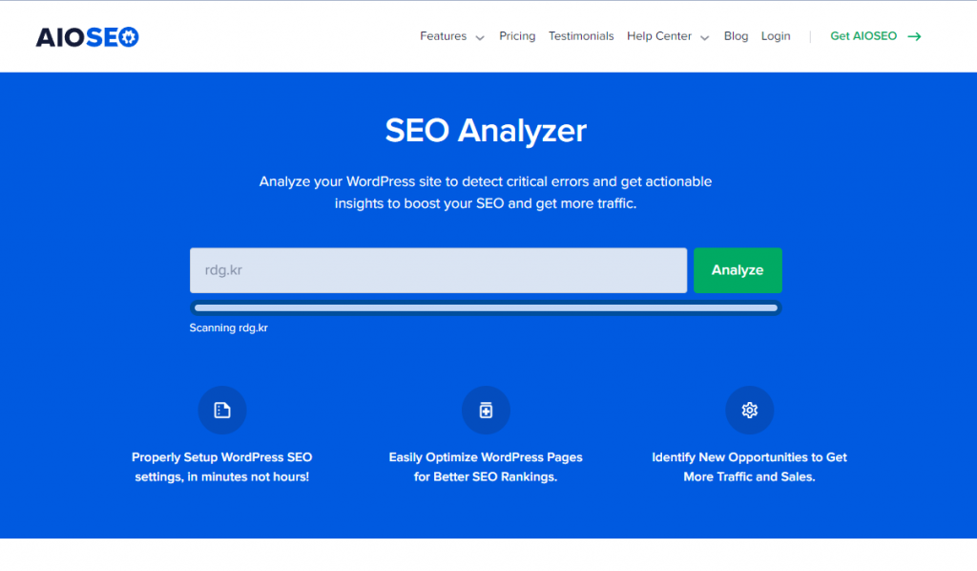Click the SEO Analyzer heading
Viewport: 977px width, 571px height.
pos(486,130)
